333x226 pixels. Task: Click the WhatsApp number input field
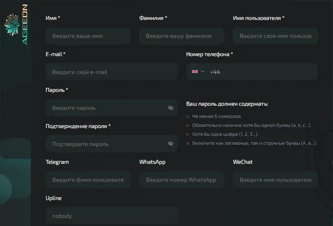[182, 180]
